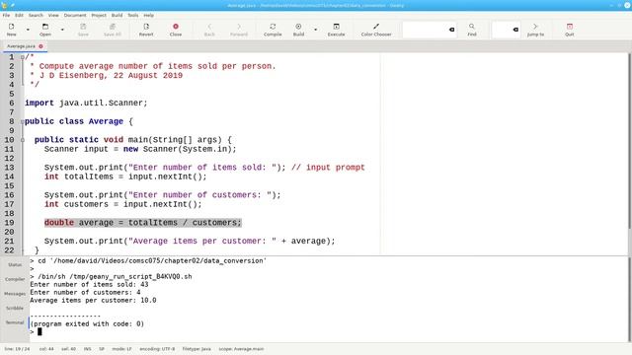Clear the line number field
This screenshot has height=355, width=632.
point(515,30)
